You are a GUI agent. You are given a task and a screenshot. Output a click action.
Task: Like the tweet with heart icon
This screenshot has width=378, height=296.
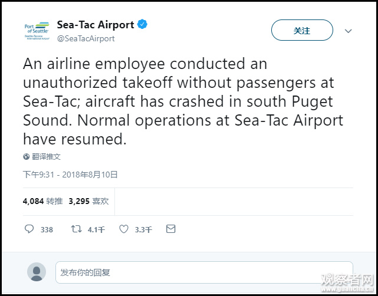pos(124,229)
